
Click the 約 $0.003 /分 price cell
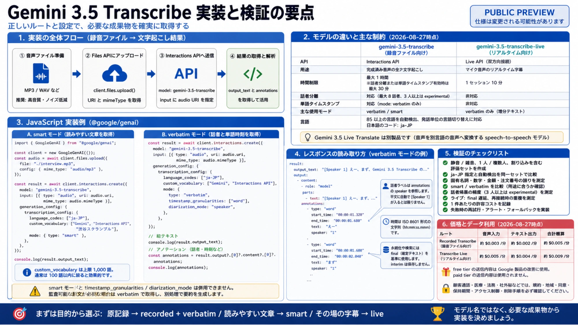click(493, 243)
